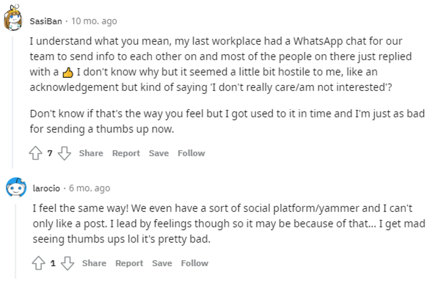Collapse SasiBan's comment thread line
This screenshot has width=446, height=283.
tap(13, 102)
